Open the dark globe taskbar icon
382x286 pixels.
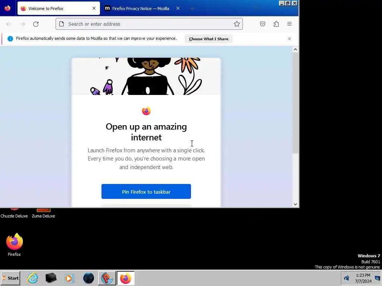pos(88,278)
